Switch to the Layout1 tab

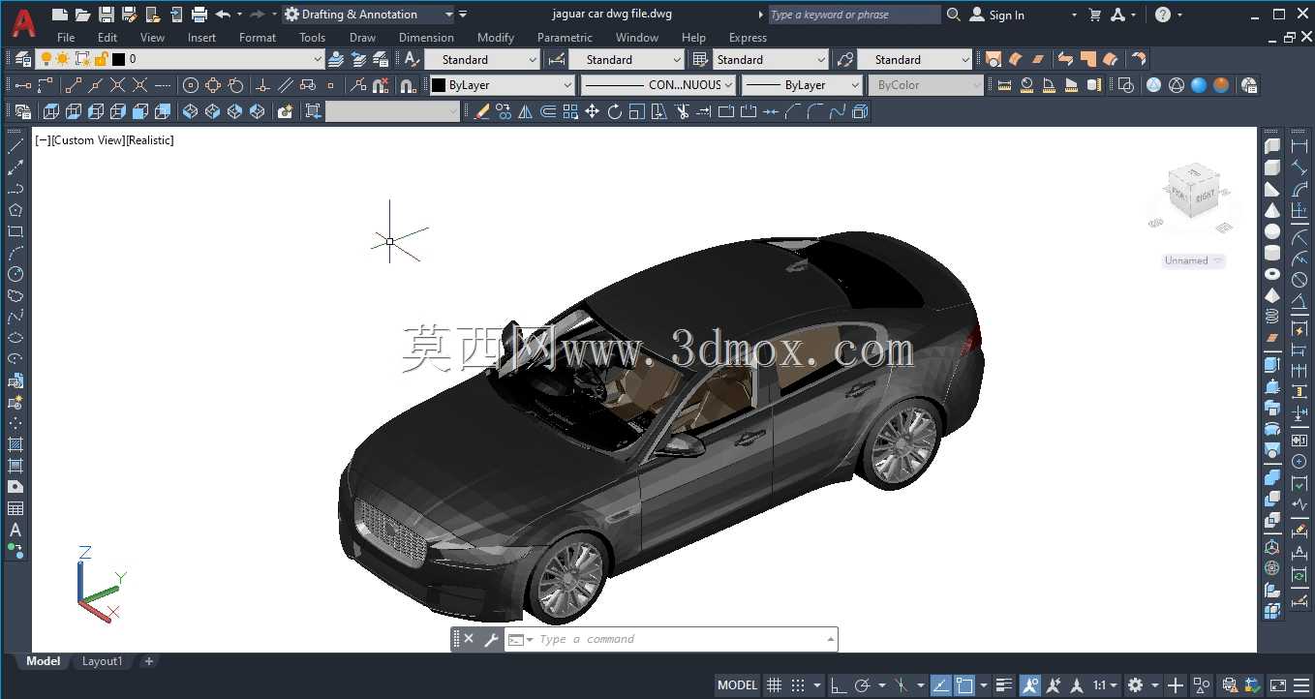(102, 661)
